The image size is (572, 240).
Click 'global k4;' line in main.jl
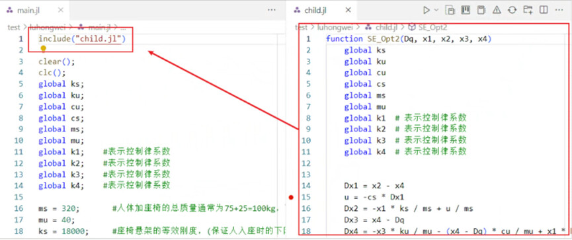(61, 186)
